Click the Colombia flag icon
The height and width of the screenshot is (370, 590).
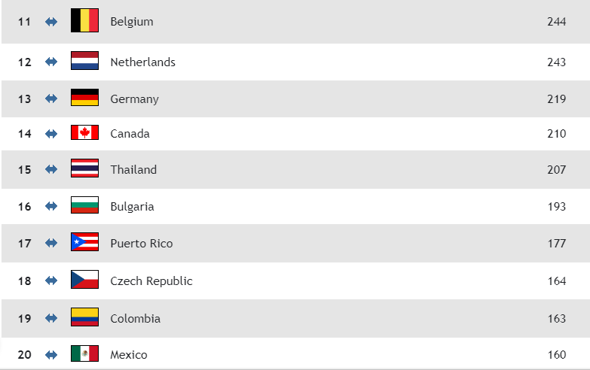coord(84,317)
